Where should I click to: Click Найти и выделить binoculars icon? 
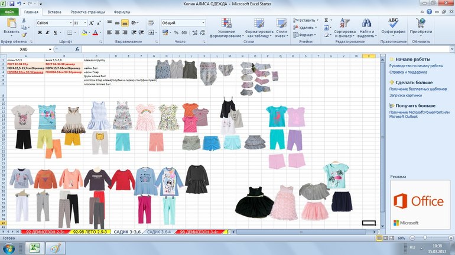coord(366,22)
